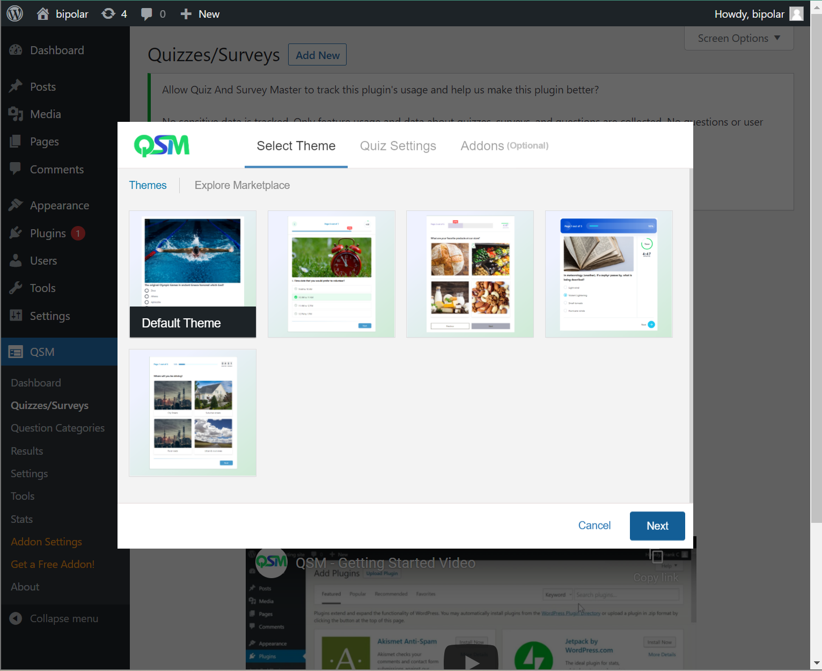The height and width of the screenshot is (671, 822).
Task: Click the QSM - Getting Started Video title
Action: (x=386, y=563)
